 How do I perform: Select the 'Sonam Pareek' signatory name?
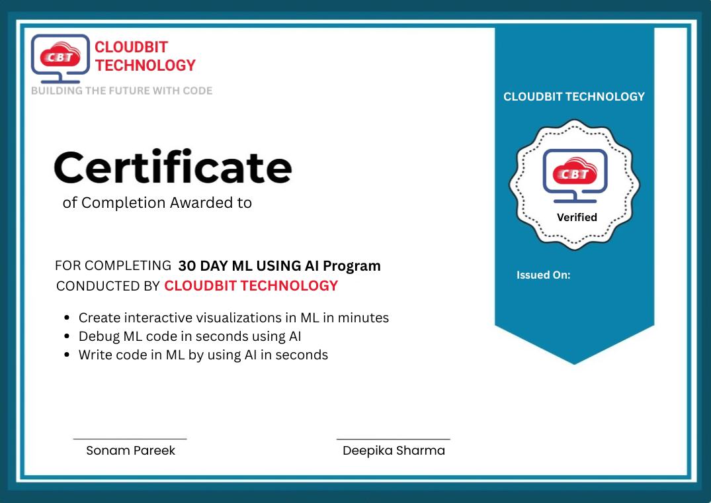tap(130, 451)
